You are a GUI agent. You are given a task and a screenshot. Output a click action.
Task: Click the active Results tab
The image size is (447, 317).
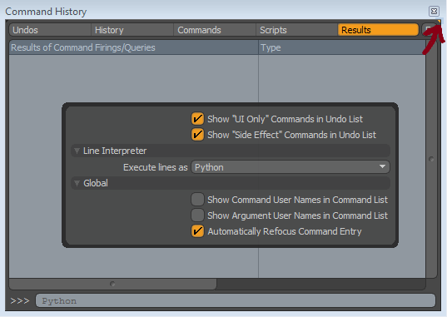pyautogui.click(x=378, y=30)
